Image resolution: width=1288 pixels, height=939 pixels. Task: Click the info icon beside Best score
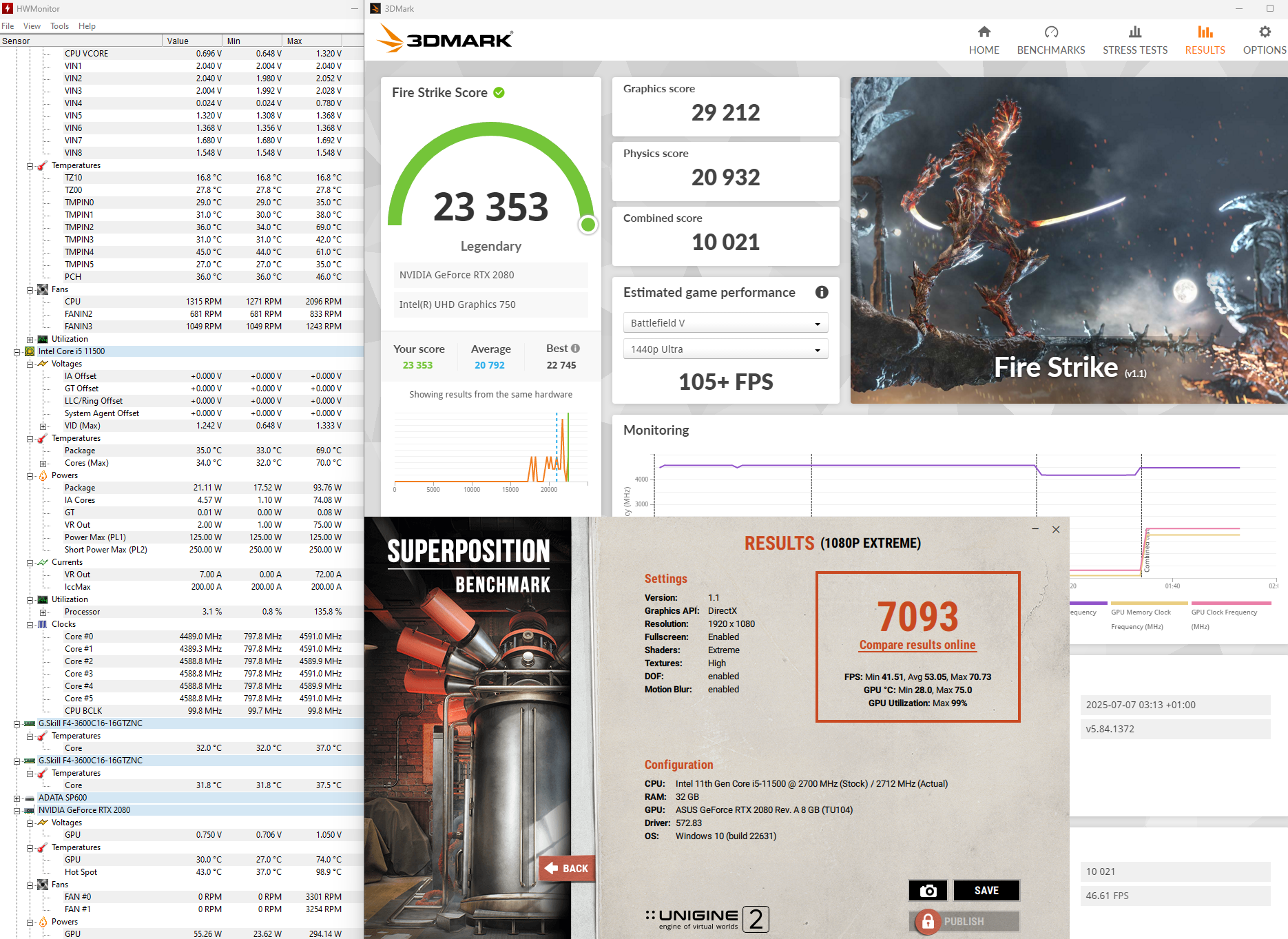(575, 349)
